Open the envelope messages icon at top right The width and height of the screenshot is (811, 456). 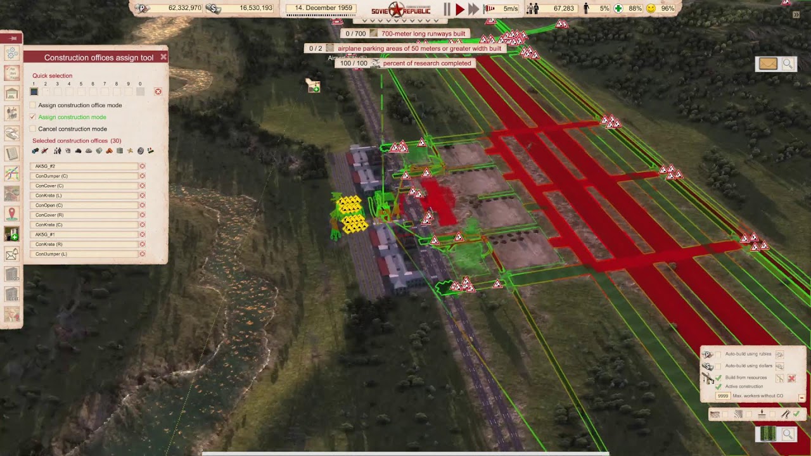coord(768,63)
